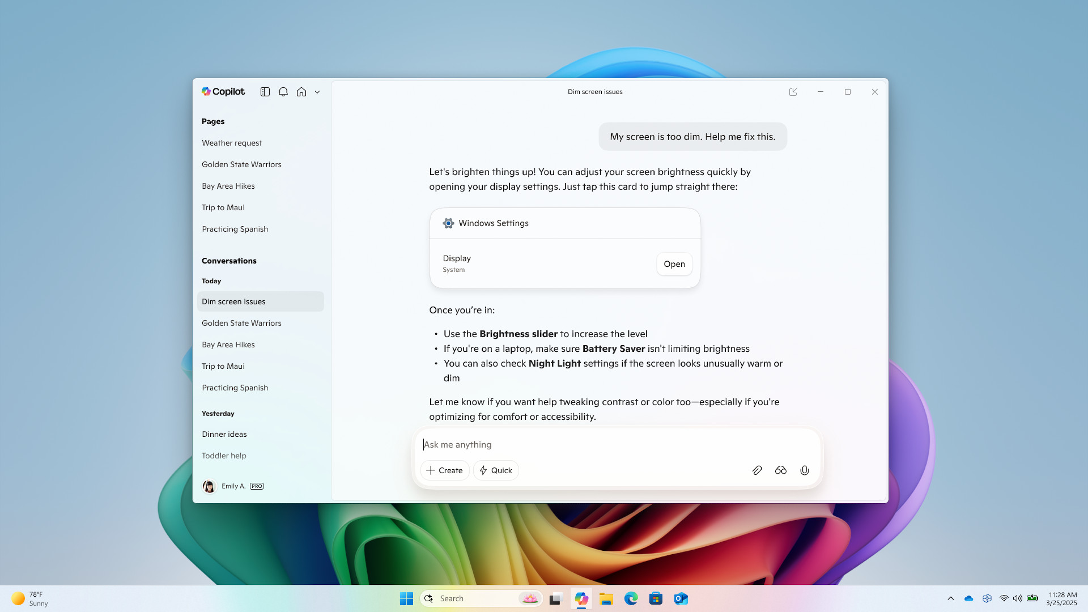1088x612 pixels.
Task: Click the Ask me anything input field
Action: [567, 444]
